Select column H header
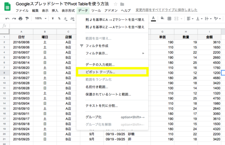Viewport: 225px width, 145px height. tap(186, 32)
